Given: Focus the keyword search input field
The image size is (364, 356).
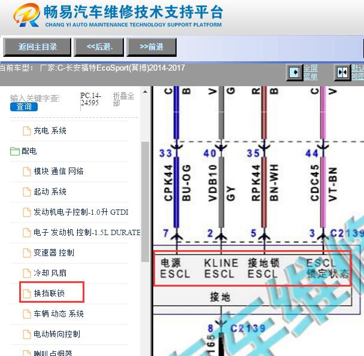Looking at the screenshot, I should click(35, 98).
